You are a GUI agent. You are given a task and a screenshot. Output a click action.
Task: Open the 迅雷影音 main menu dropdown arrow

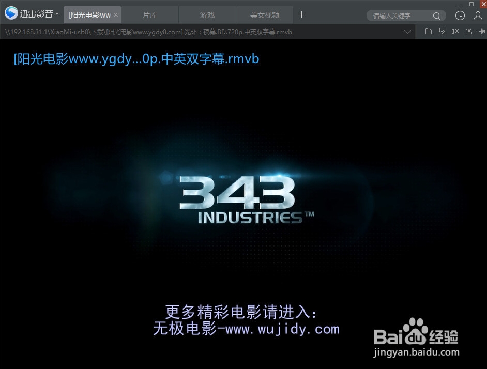57,14
